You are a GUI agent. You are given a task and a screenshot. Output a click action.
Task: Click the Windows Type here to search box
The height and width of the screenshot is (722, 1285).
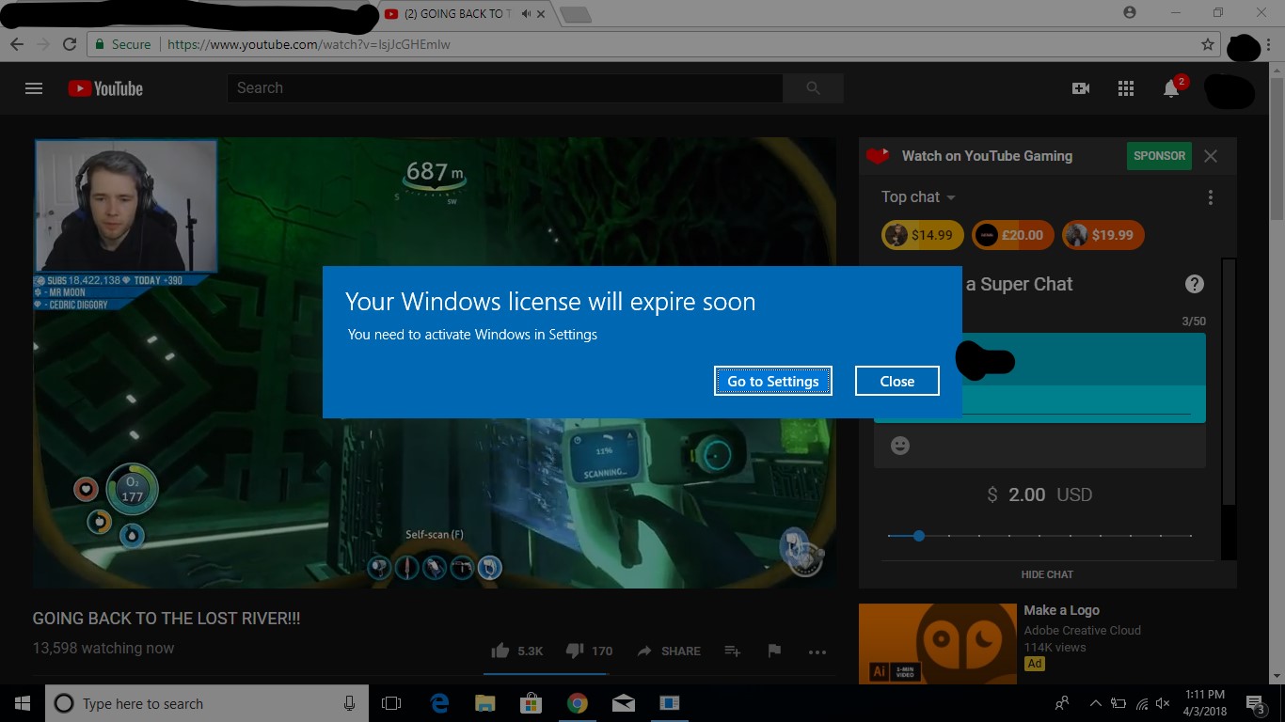pos(206,703)
